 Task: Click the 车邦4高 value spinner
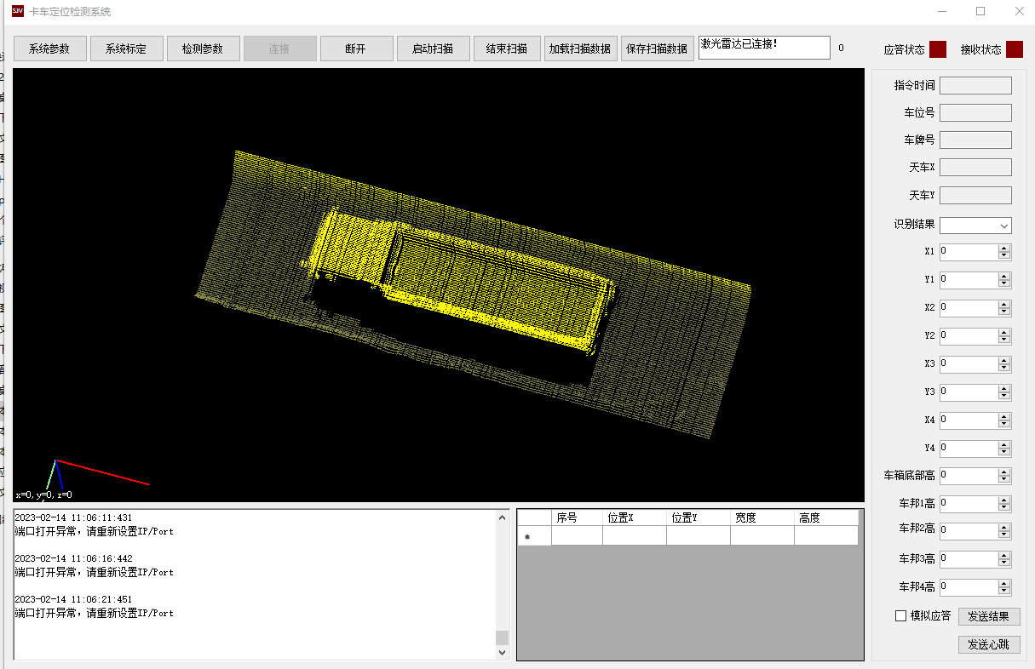click(x=975, y=586)
